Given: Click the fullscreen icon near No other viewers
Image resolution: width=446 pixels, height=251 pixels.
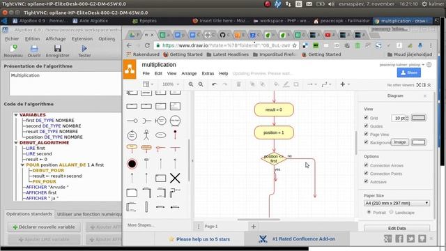Looking at the screenshot, I should pos(418,85).
